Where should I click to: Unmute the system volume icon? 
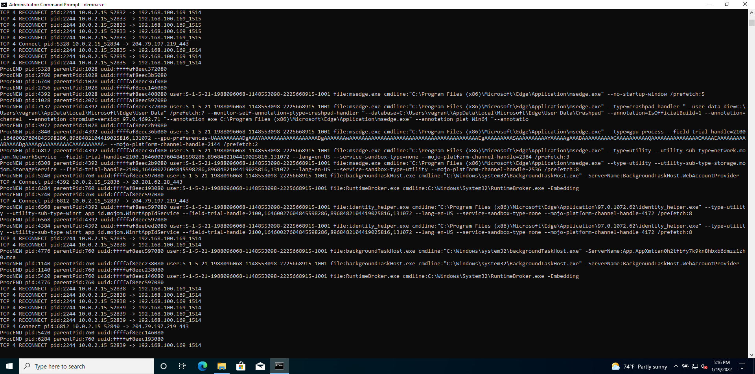pyautogui.click(x=703, y=366)
